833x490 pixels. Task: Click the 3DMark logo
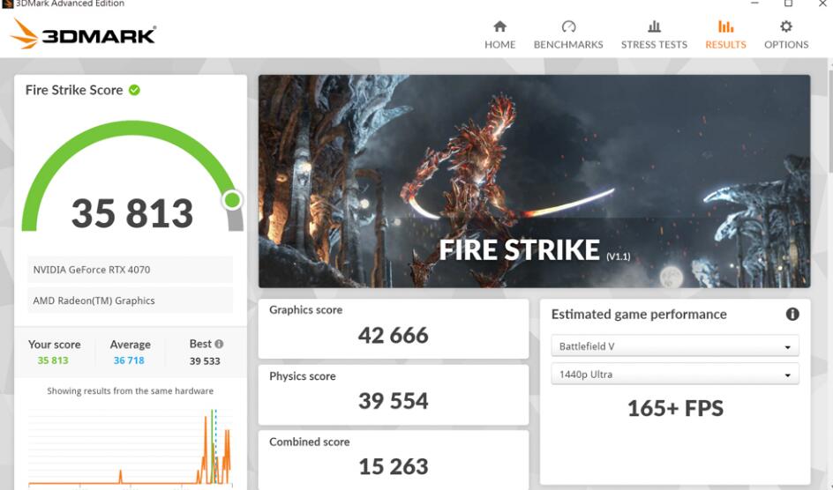(83, 34)
